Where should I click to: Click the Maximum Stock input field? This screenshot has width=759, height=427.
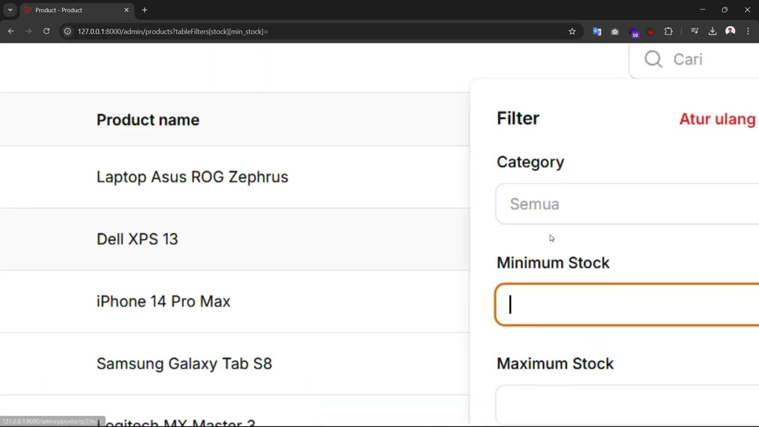(x=627, y=405)
